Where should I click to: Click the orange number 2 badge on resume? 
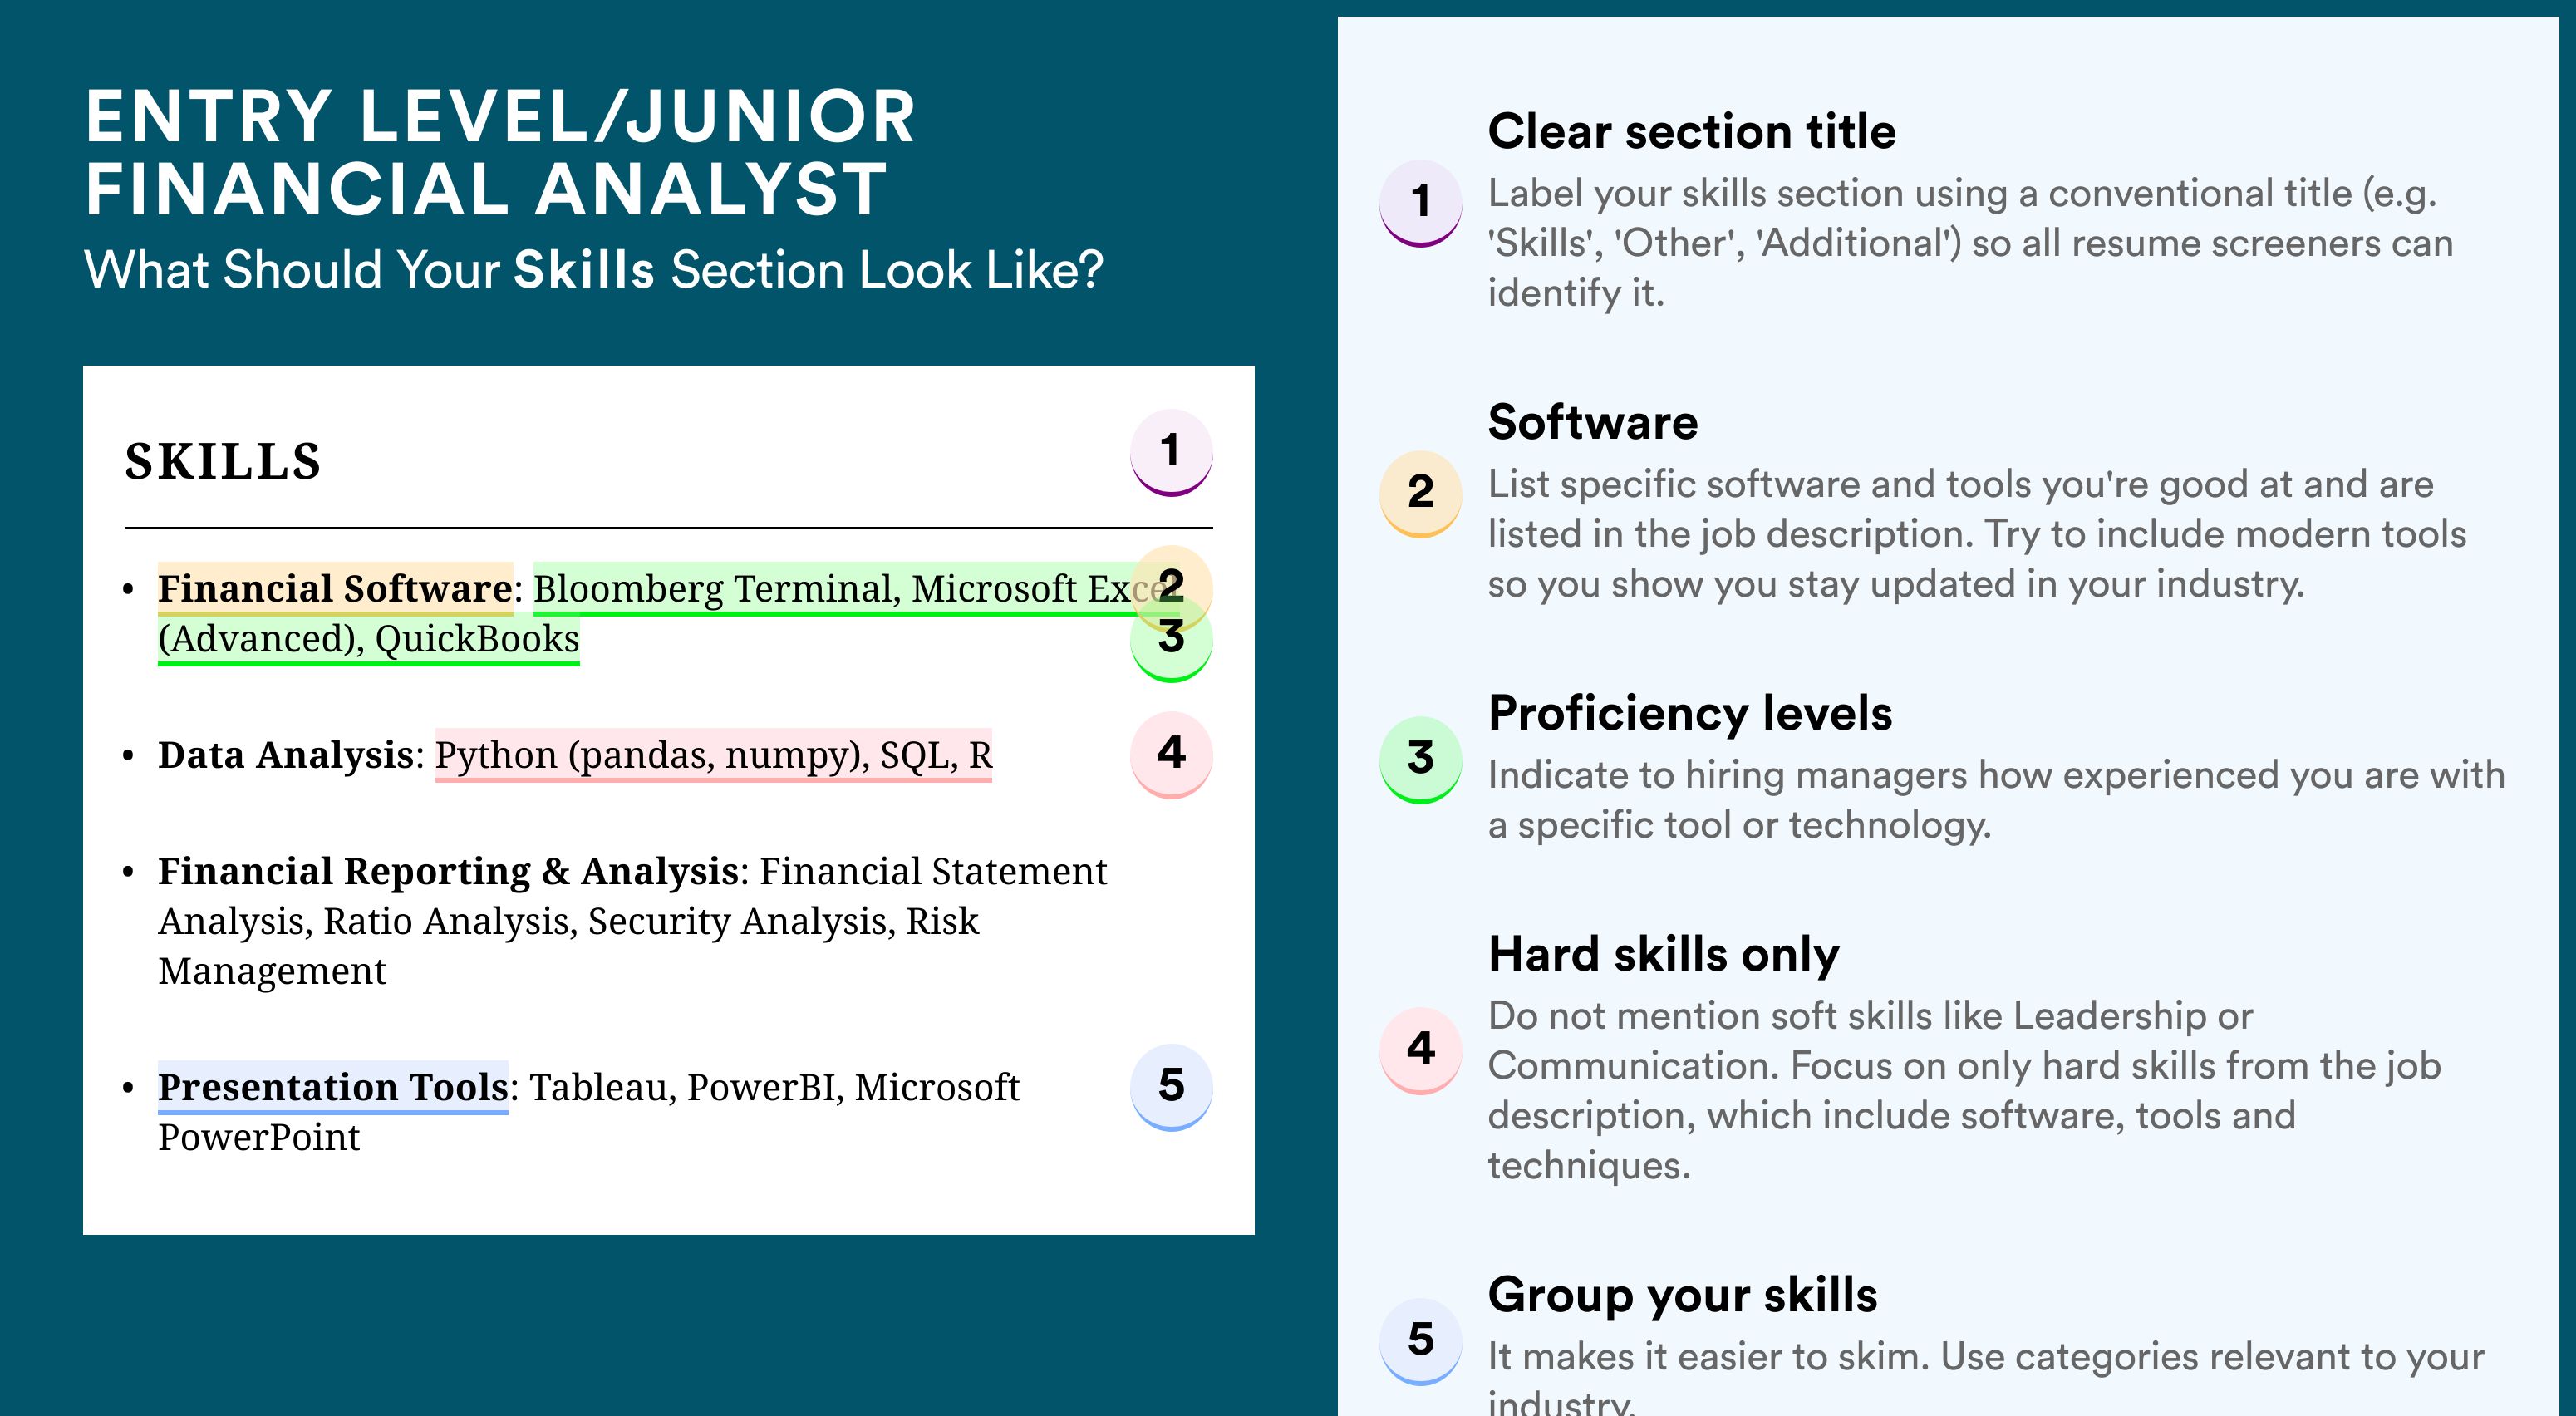click(1171, 584)
